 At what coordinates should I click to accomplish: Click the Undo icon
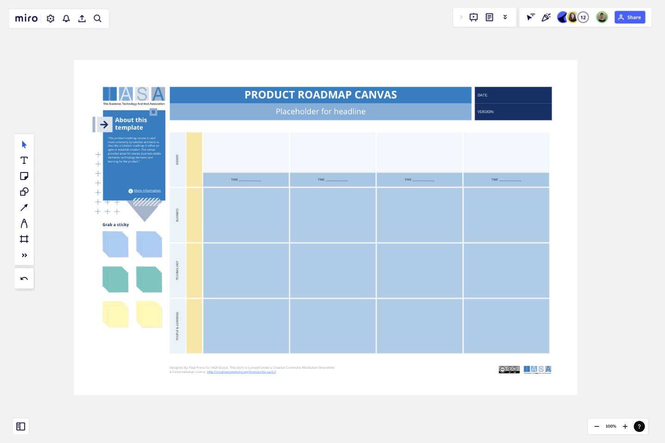(x=24, y=278)
